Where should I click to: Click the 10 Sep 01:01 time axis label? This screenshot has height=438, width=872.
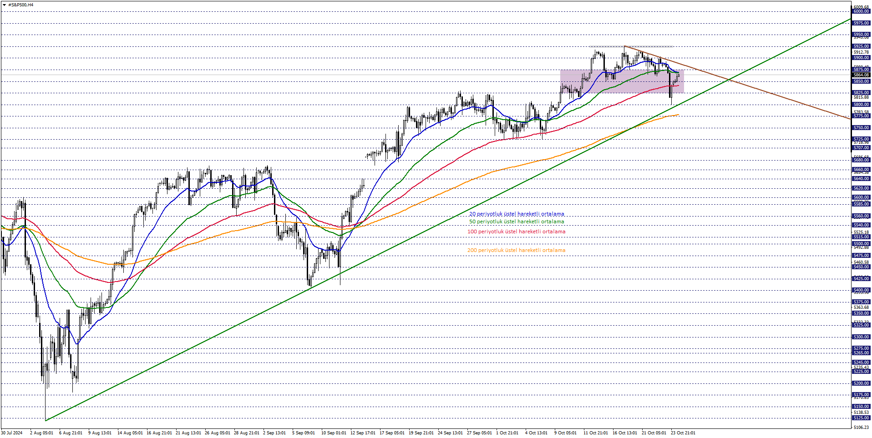(334, 433)
